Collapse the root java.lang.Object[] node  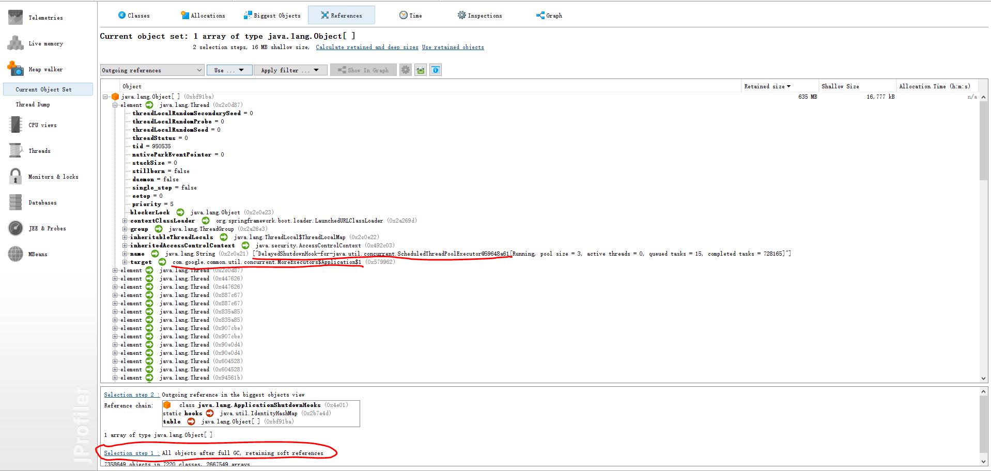pyautogui.click(x=105, y=97)
